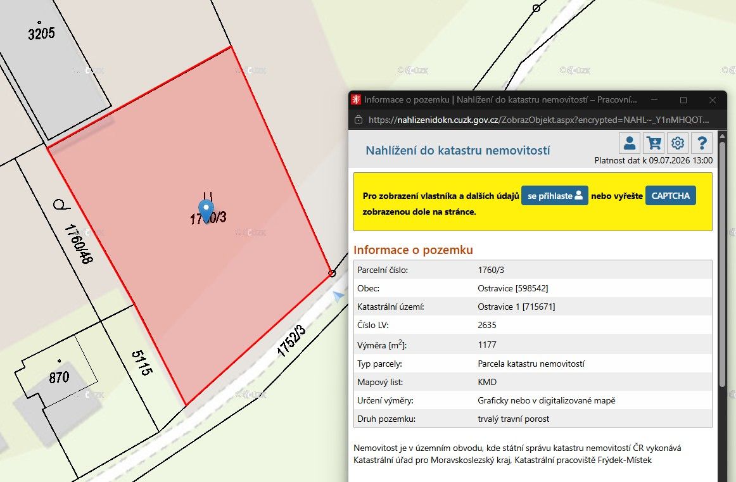The width and height of the screenshot is (736, 482).
Task: Click the blue map pin marker
Action: (206, 211)
